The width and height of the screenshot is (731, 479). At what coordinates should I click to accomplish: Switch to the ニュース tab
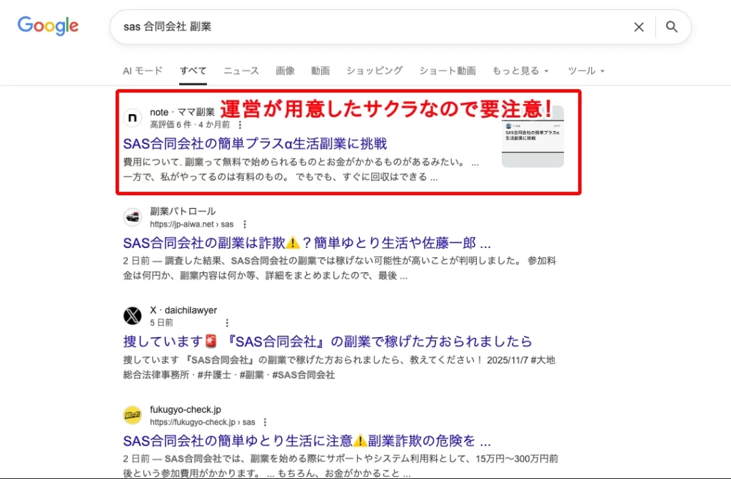[241, 71]
